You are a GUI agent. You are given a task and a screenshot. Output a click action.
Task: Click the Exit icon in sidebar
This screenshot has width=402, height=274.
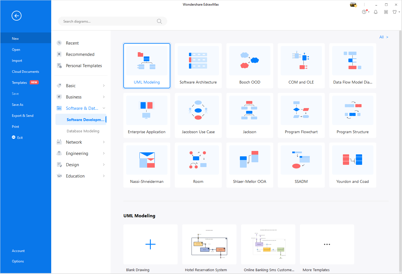[14, 137]
